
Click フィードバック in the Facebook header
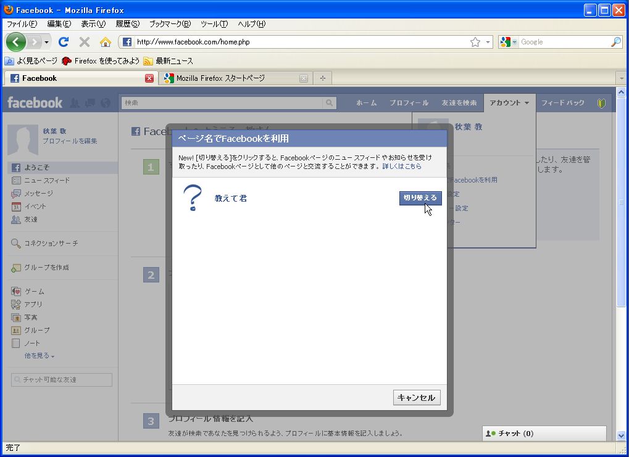pos(563,102)
